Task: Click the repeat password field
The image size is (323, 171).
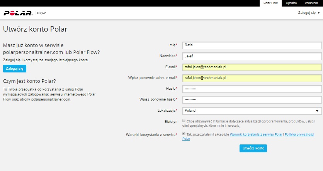Action: point(252,100)
